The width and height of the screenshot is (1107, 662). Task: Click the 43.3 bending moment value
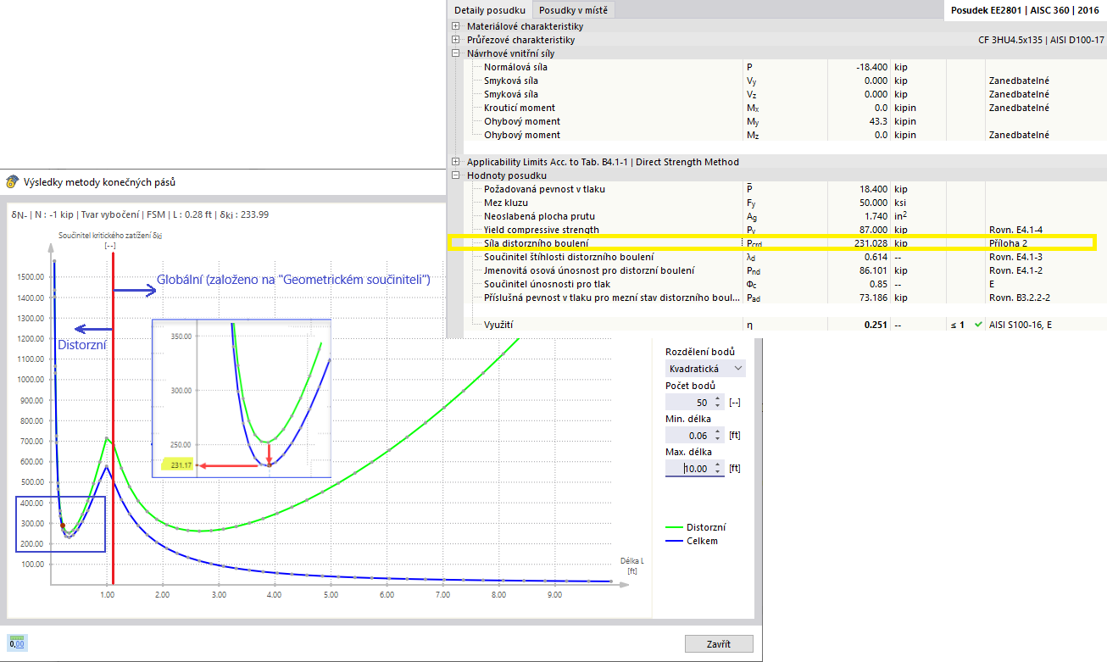pyautogui.click(x=876, y=121)
